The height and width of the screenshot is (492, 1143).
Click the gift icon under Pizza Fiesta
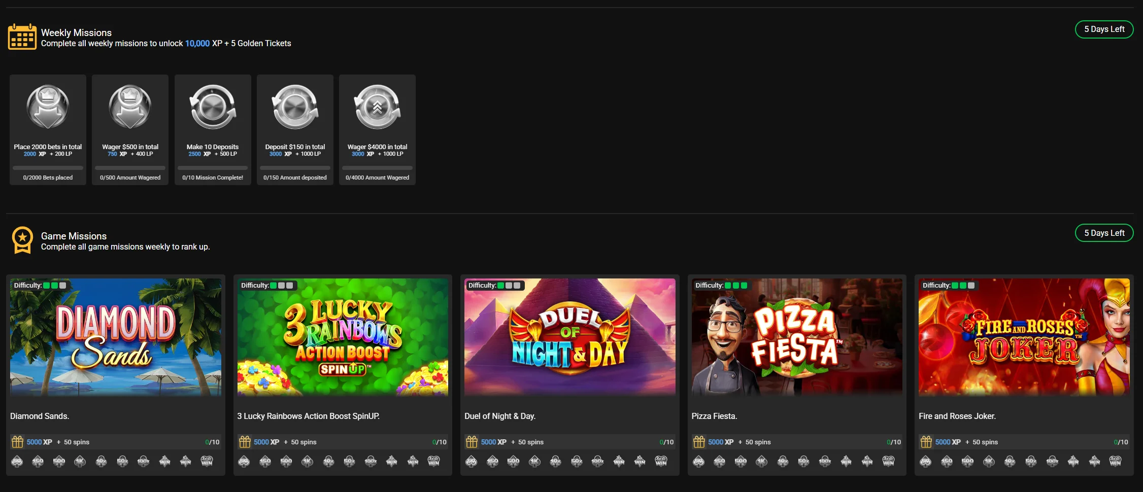699,442
